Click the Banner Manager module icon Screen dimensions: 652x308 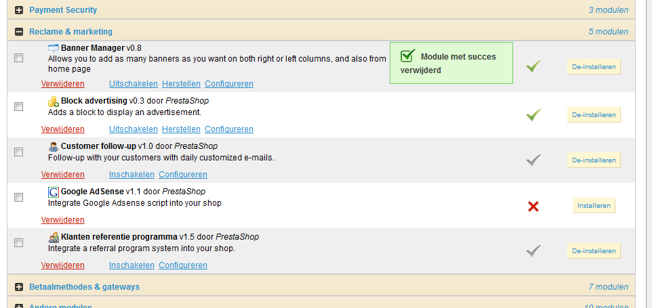54,48
